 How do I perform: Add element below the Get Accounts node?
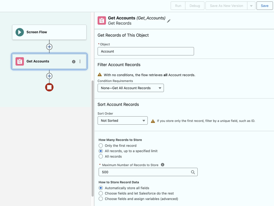click(49, 76)
